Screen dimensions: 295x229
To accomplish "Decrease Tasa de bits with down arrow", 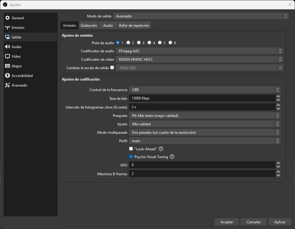I will click(278, 100).
